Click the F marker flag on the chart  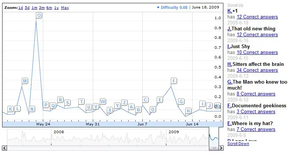(x=174, y=81)
